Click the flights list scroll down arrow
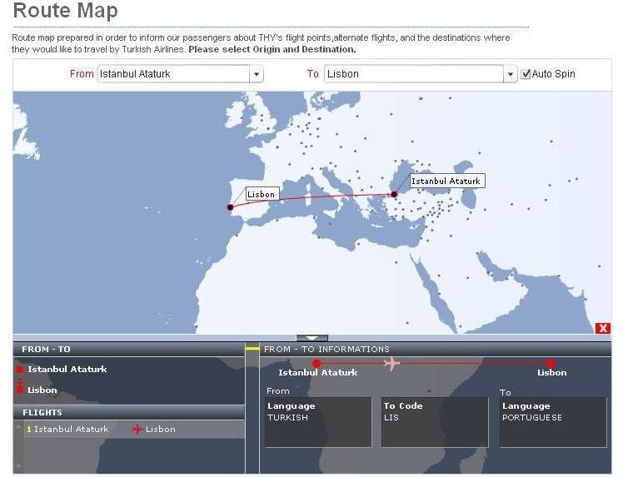Screen dimensions: 623x477 [x=18, y=465]
